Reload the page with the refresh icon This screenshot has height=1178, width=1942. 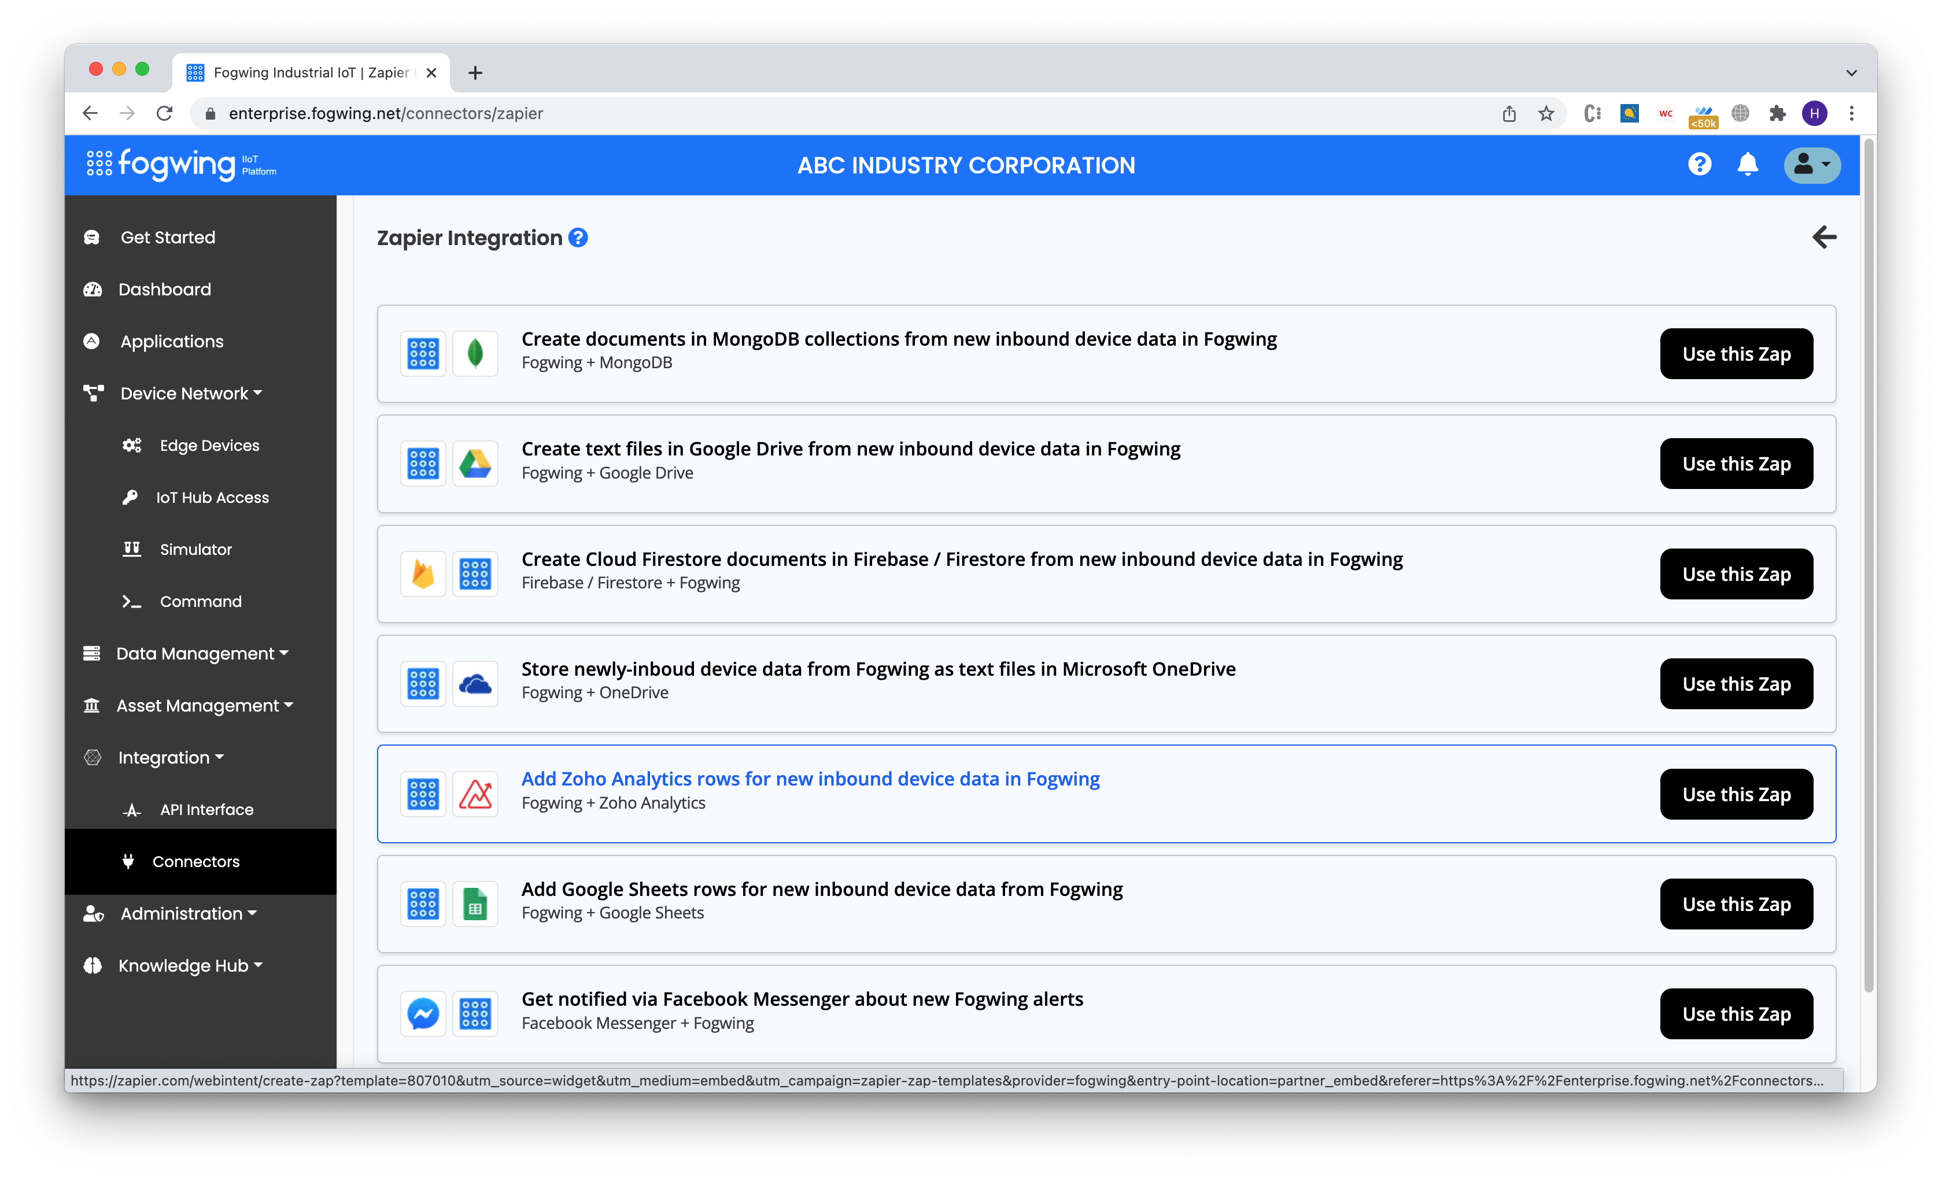pyautogui.click(x=165, y=113)
